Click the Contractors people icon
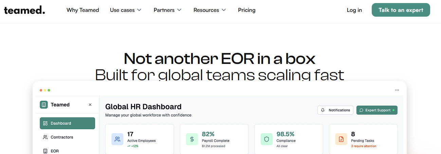The height and width of the screenshot is (154, 441). tap(45, 137)
